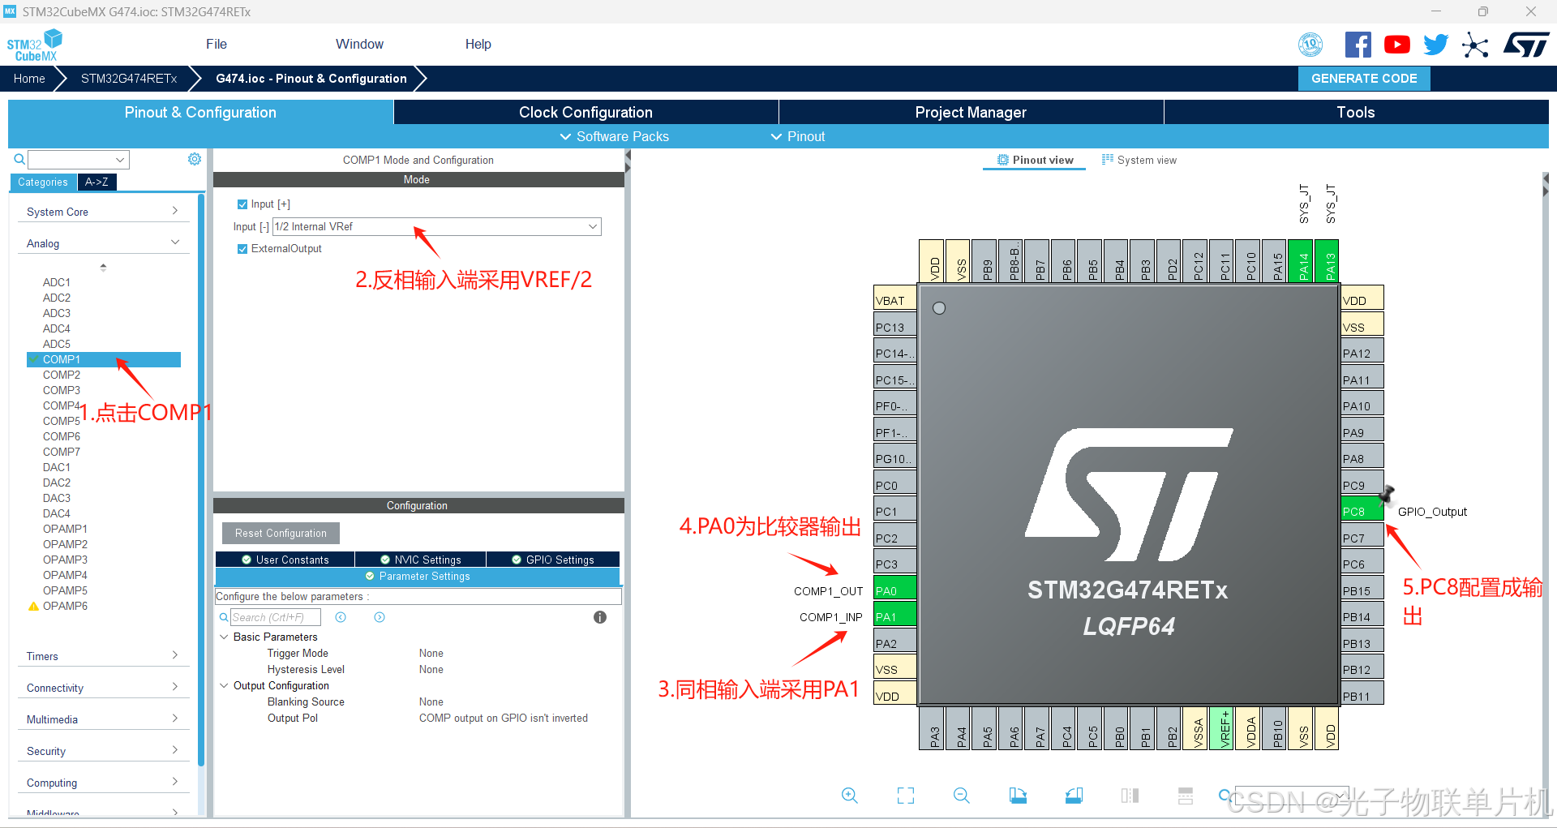Viewport: 1557px width, 828px height.
Task: Open the Input [-] source dropdown
Action: [593, 226]
